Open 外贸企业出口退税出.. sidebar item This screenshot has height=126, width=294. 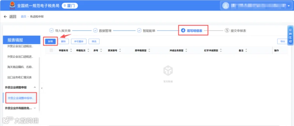tap(20, 46)
